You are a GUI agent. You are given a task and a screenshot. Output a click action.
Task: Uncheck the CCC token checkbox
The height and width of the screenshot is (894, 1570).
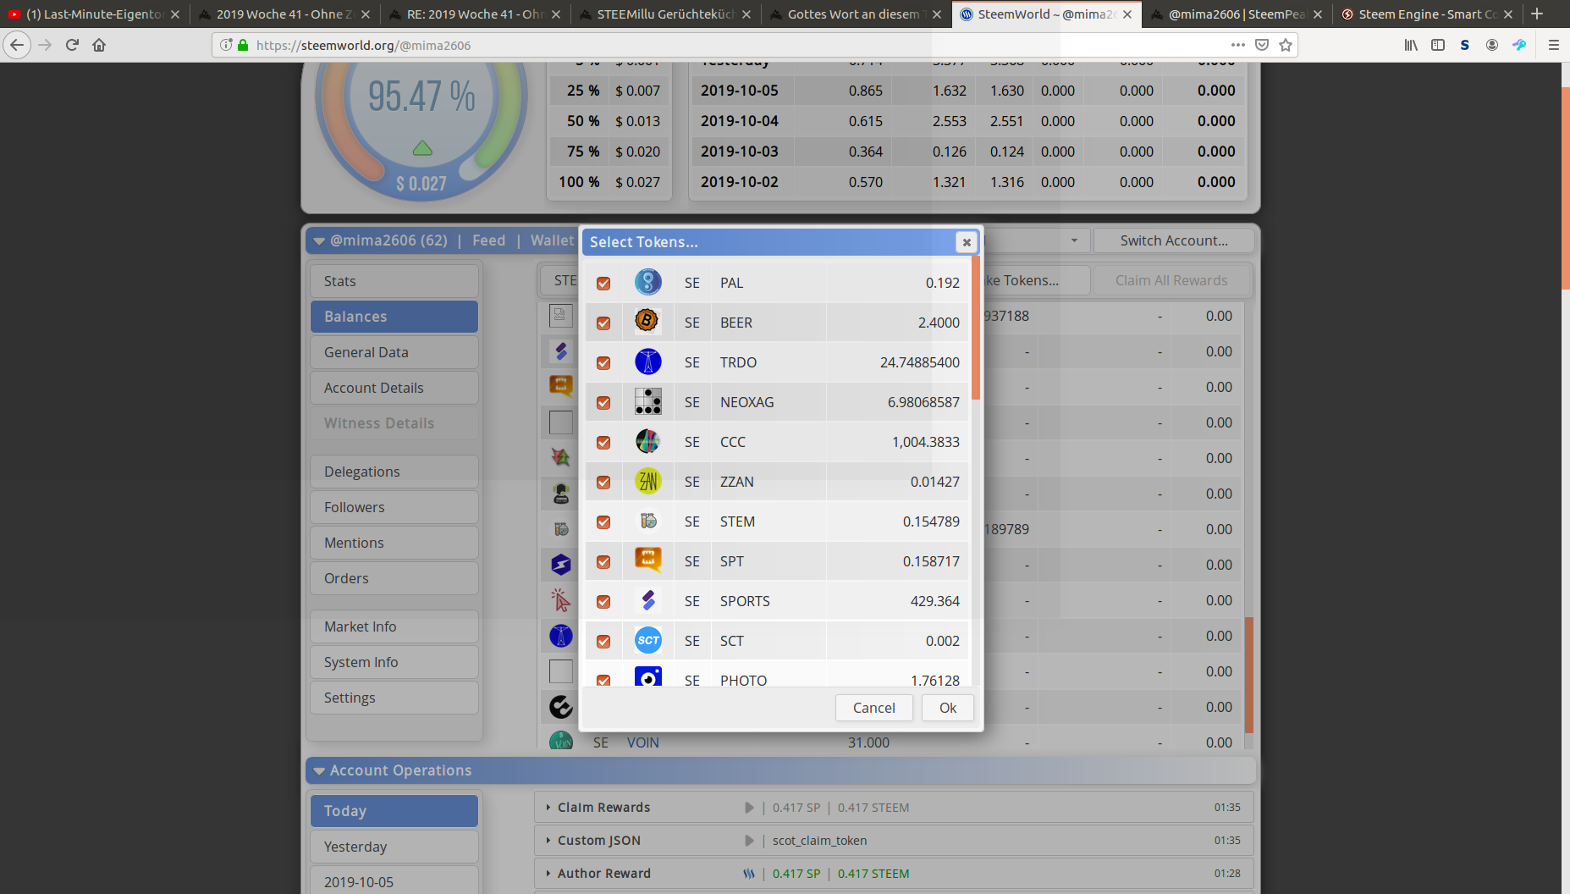click(x=603, y=442)
